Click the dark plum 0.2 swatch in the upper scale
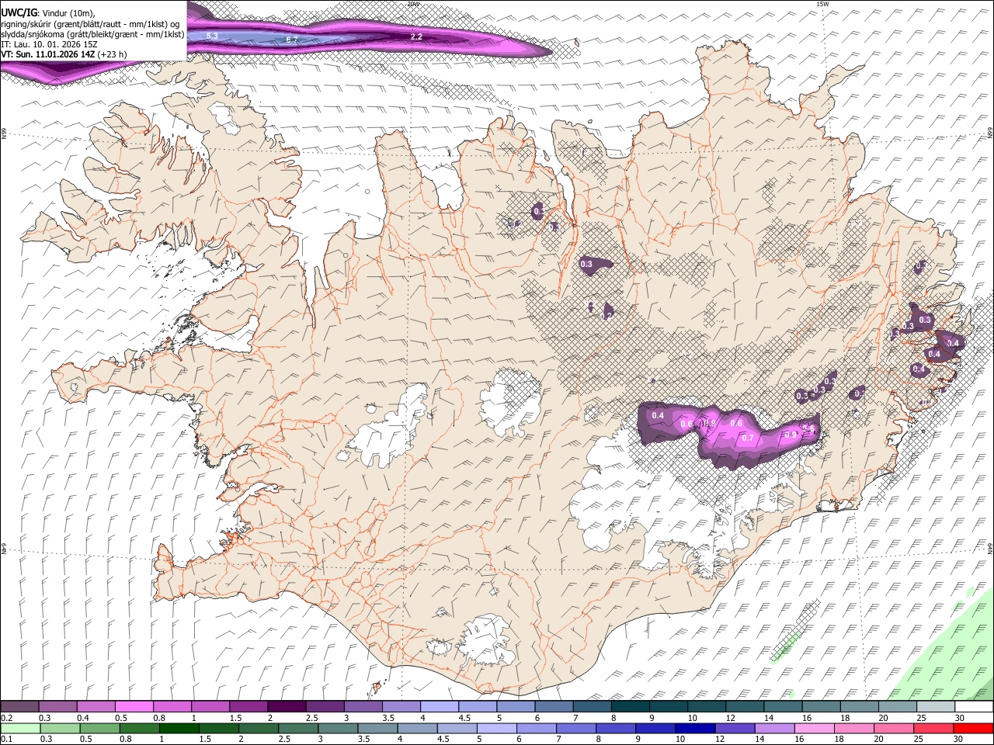Screen dimensions: 994x745 coord(20,707)
